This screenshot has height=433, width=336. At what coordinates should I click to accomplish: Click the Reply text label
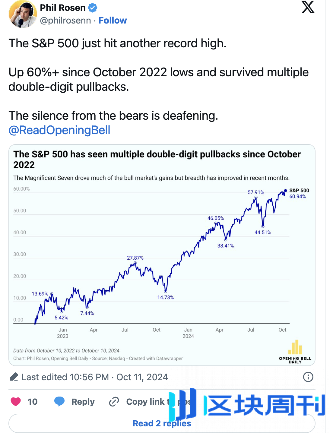(83, 402)
